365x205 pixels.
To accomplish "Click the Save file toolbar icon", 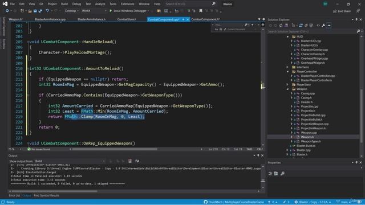I will pos(35,11).
